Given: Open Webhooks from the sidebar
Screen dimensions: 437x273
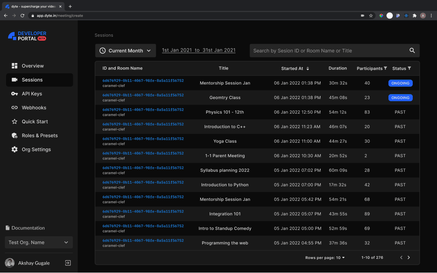Looking at the screenshot, I should pyautogui.click(x=34, y=108).
